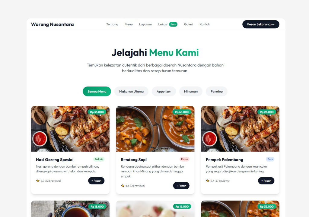Screen dimensions: 309x217
Task: Switch to the Minuman filter
Action: (x=191, y=91)
